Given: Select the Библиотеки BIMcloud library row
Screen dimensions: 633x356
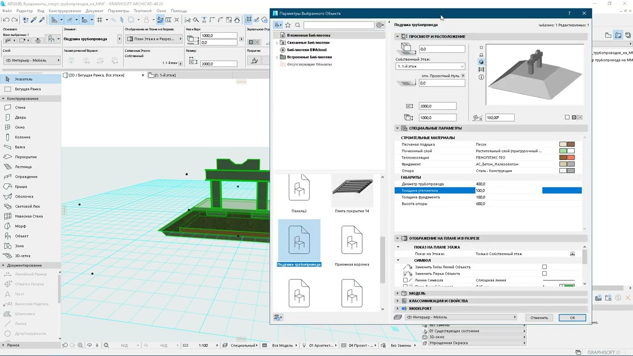Looking at the screenshot, I should click(329, 50).
